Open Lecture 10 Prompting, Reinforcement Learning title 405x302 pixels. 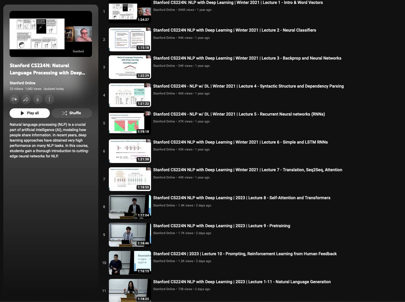245,254
